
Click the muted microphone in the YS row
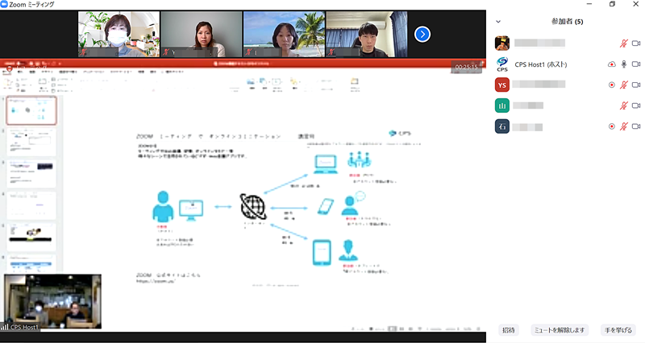tap(623, 85)
